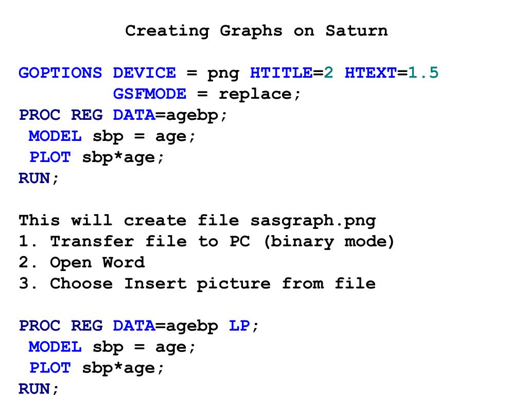Click the word 'DEVICE' in first line
Viewport: 527px width, 395px height.
pos(144,73)
